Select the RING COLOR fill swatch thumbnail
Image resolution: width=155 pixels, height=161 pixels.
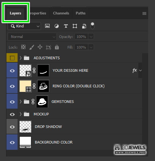coord(25,86)
